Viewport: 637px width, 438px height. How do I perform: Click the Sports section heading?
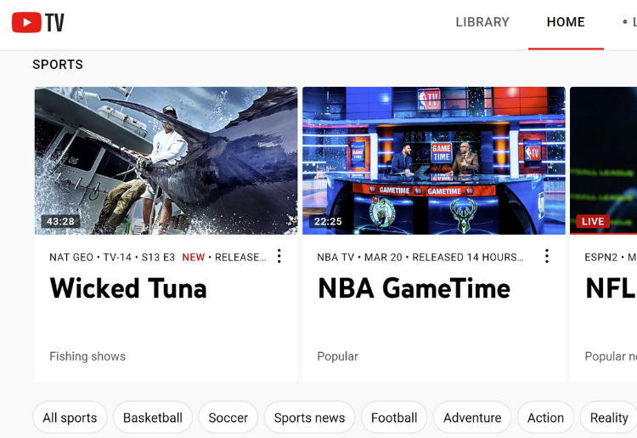pyautogui.click(x=58, y=65)
